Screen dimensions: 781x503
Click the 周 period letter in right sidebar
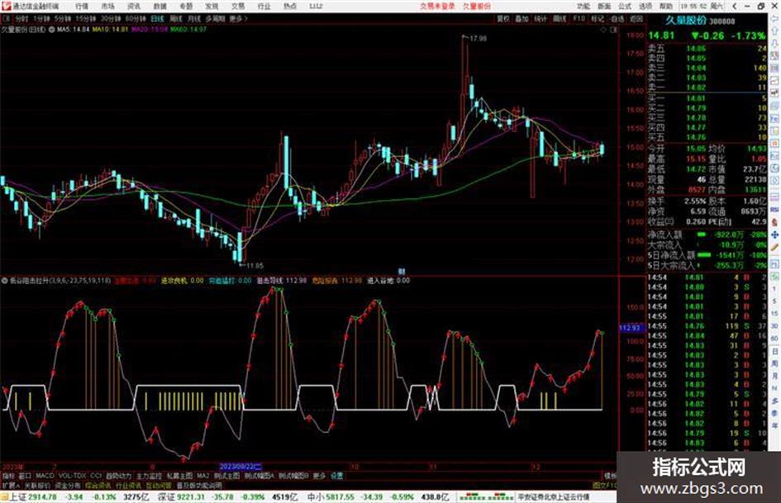pos(774,364)
